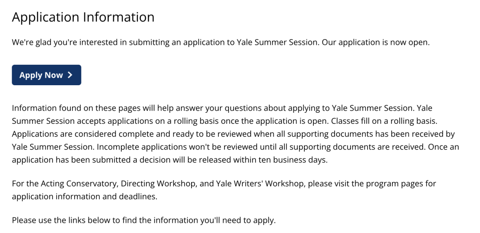Click 'application information and deadlines' text

[x=84, y=197]
